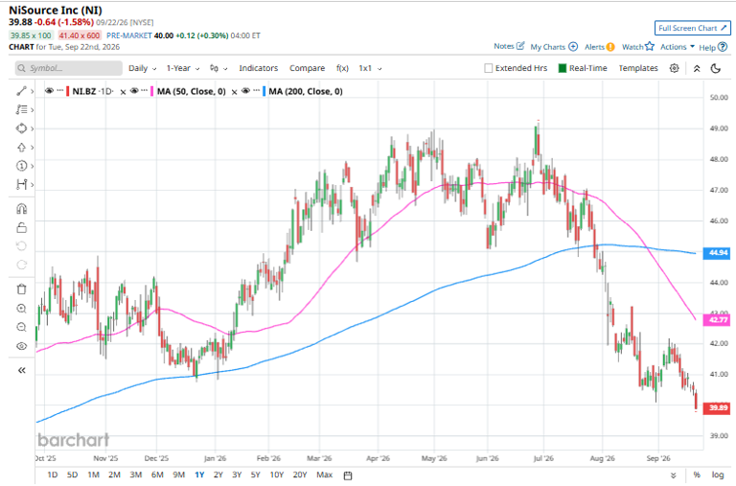
Task: Remove the MA 50 indicator with its X
Action: 234,92
